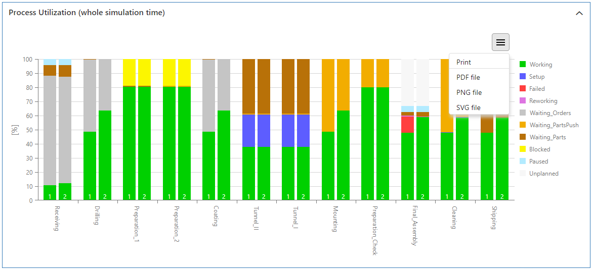Screen dimensions: 593x270
Task: Toggle the Blocked legend entry
Action: tap(539, 149)
